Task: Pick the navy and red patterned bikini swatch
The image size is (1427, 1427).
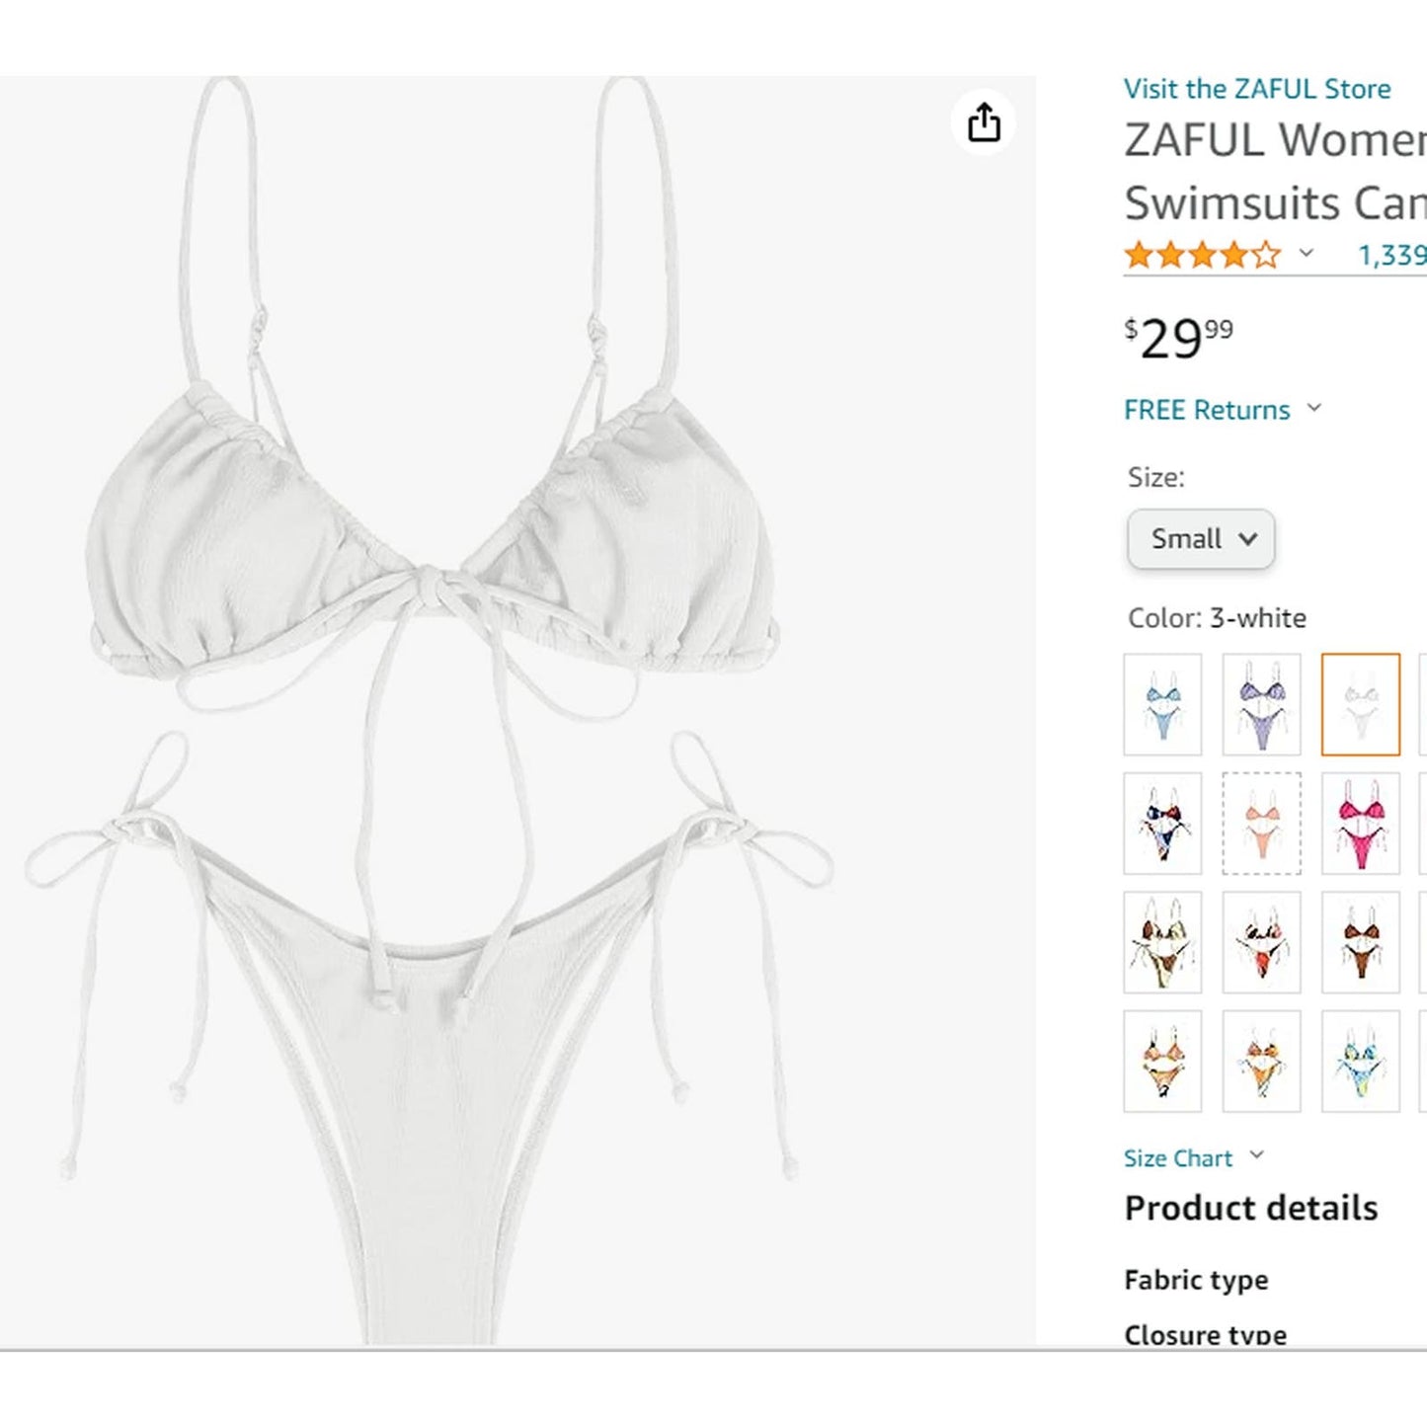Action: pyautogui.click(x=1162, y=824)
